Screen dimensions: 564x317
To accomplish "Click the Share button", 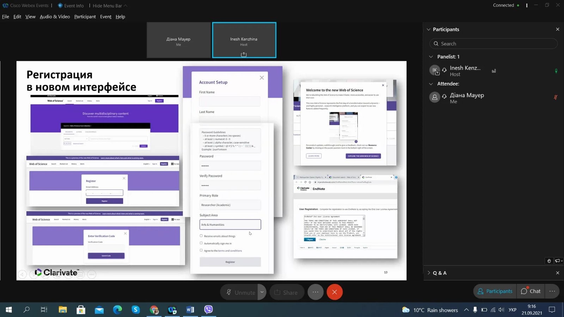I will [x=287, y=292].
